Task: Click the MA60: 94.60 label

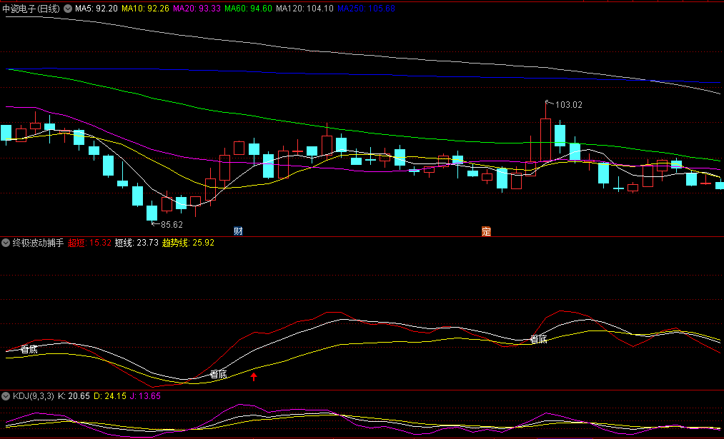Action: [x=249, y=9]
